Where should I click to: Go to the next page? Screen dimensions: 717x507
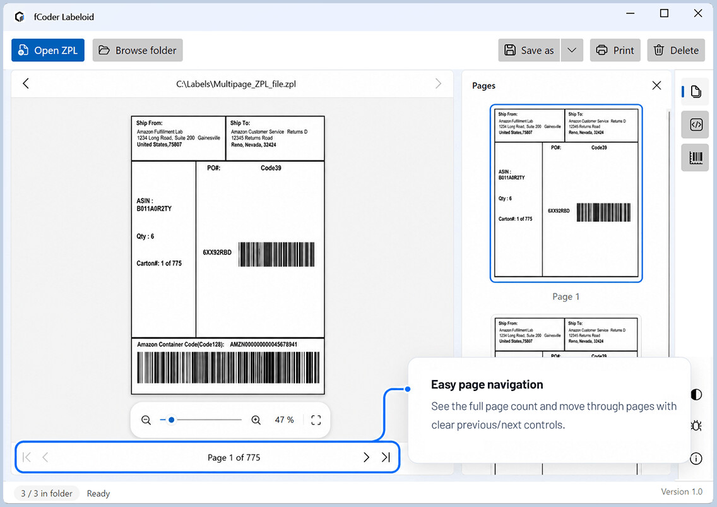[x=366, y=457]
